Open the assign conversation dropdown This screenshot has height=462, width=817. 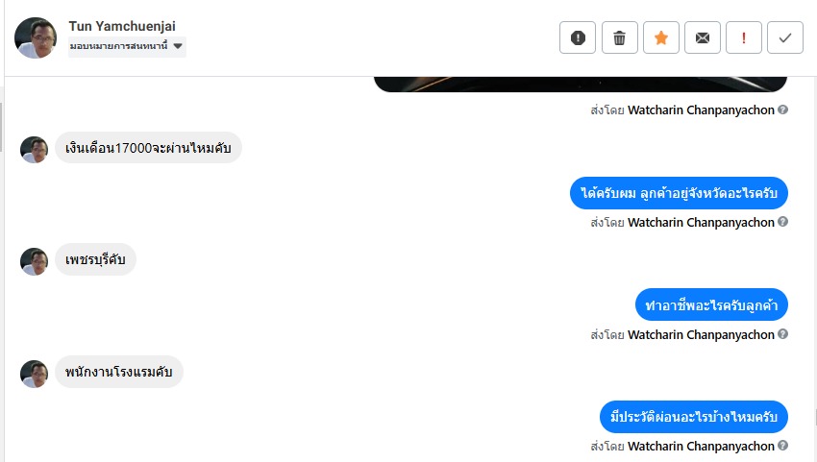[127, 46]
